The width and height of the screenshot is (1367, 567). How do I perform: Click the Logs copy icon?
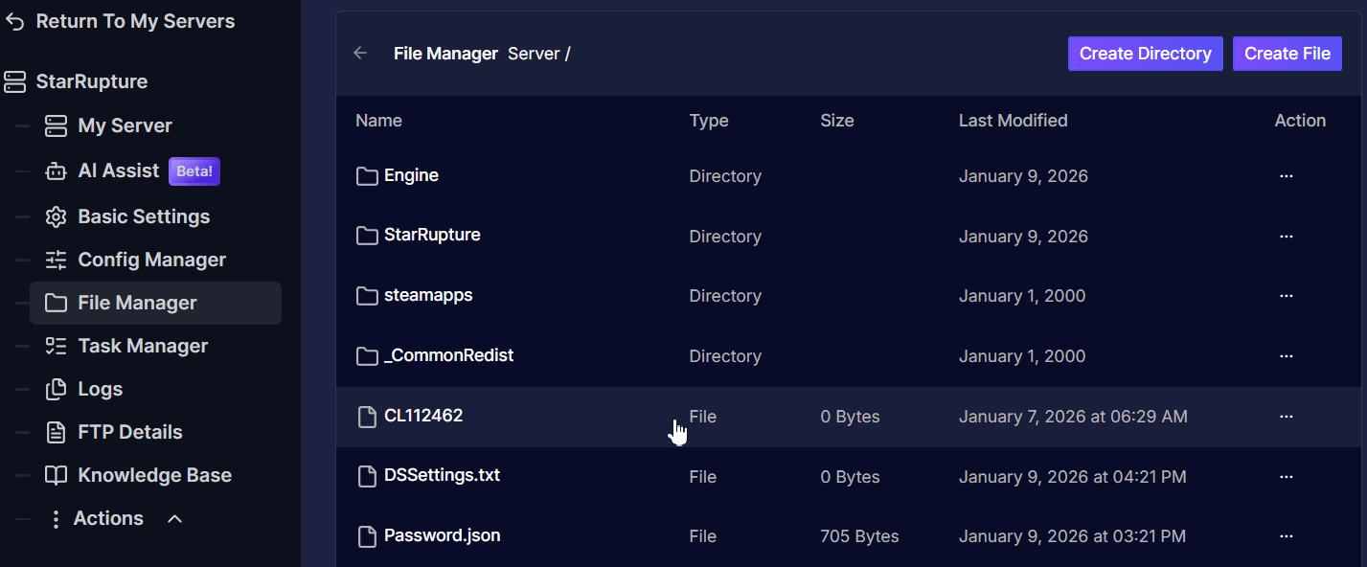pyautogui.click(x=56, y=389)
